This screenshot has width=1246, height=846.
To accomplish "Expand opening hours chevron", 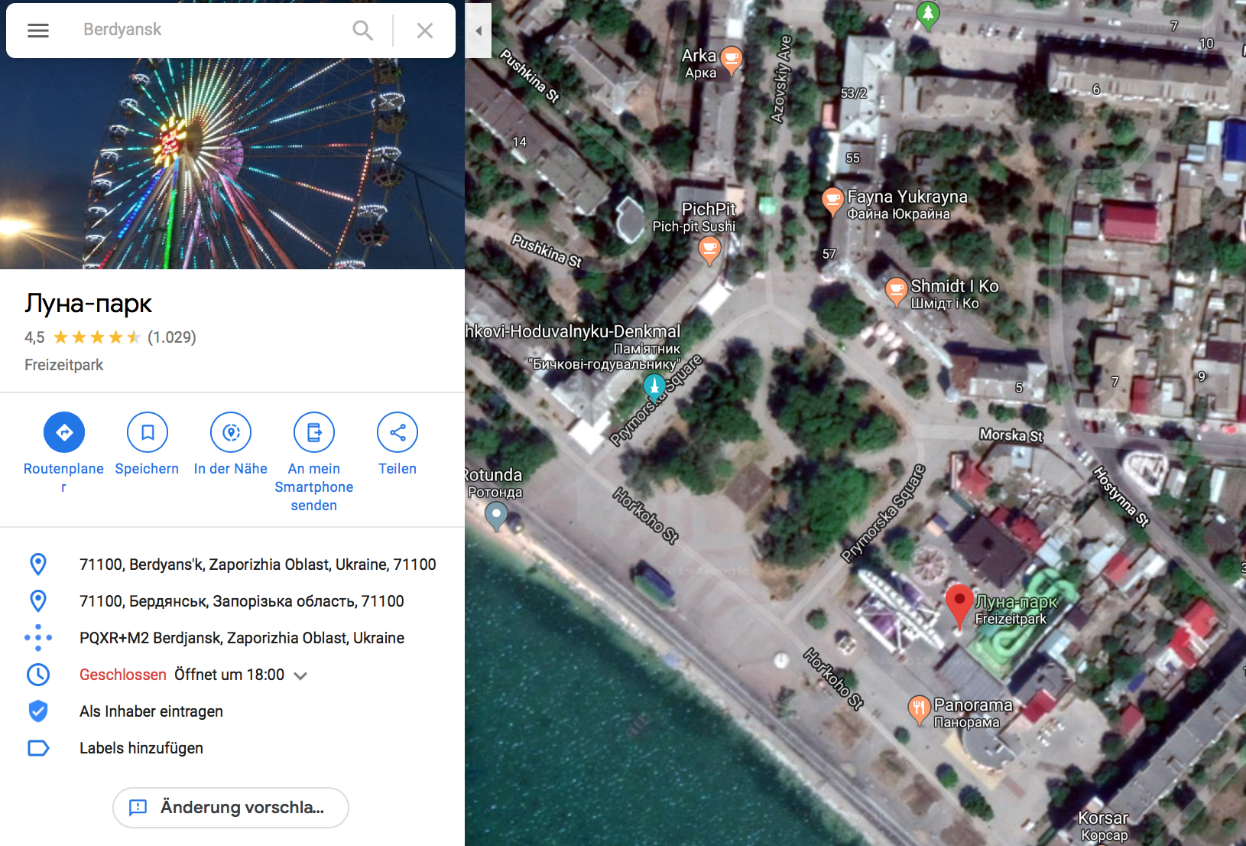I will (300, 675).
